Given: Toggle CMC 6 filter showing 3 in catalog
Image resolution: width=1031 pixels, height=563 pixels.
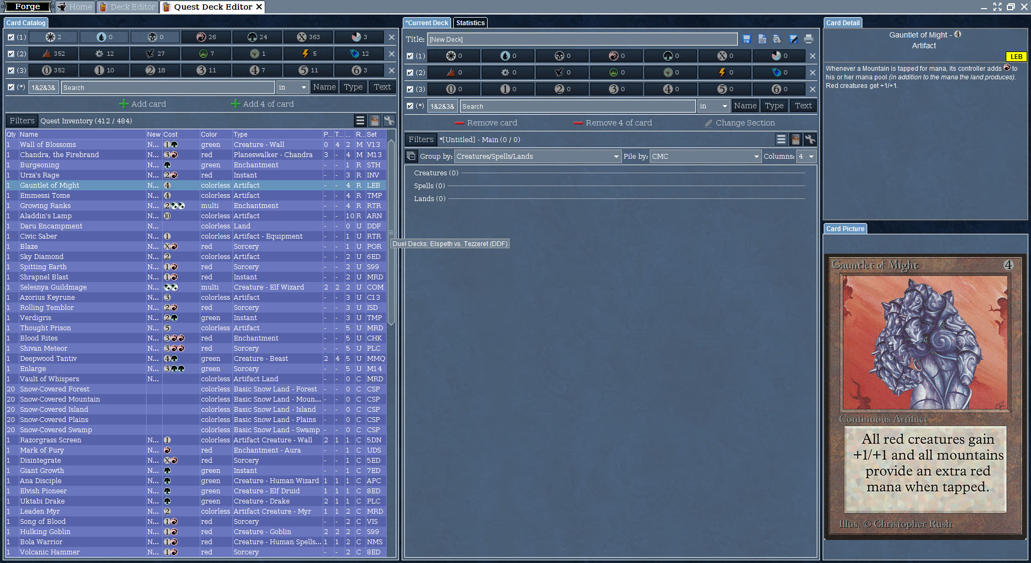Looking at the screenshot, I should click(359, 70).
